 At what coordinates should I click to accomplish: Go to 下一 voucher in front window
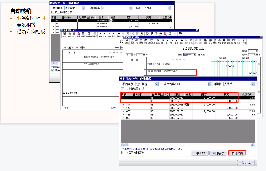pyautogui.click(x=172, y=42)
